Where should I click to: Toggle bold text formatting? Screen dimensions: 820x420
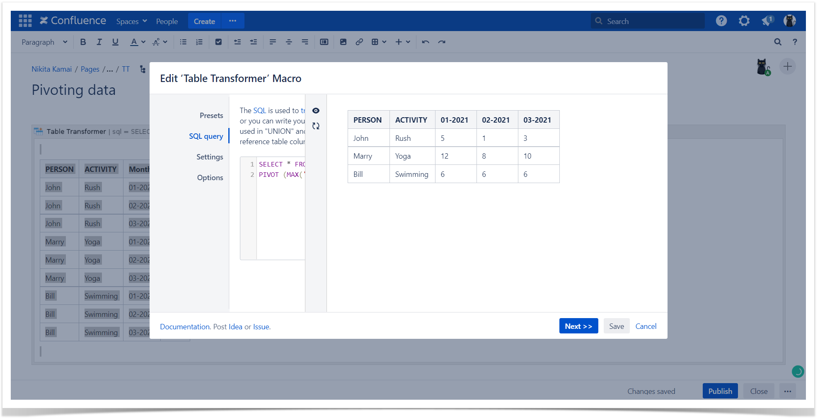click(83, 42)
